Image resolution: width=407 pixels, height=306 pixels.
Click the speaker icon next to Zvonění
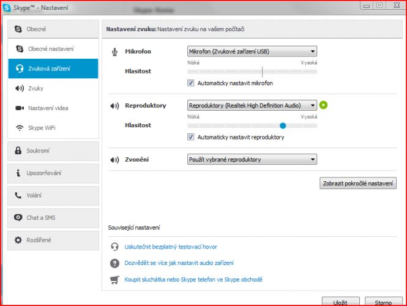pyautogui.click(x=114, y=160)
